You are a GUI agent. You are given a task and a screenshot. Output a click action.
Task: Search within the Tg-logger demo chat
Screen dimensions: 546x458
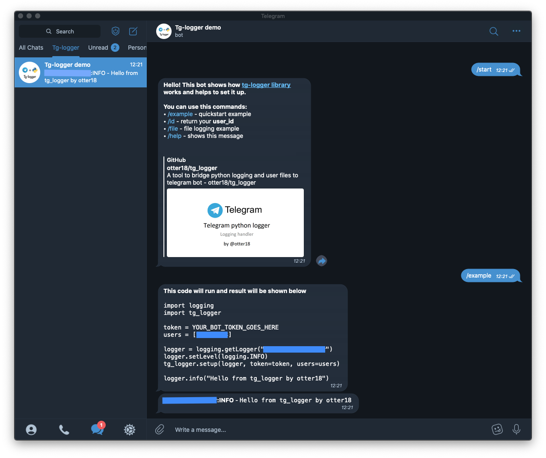(x=494, y=31)
